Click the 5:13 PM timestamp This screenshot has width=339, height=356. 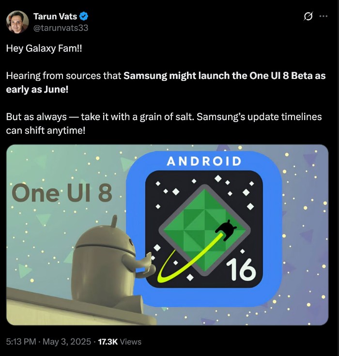click(21, 341)
